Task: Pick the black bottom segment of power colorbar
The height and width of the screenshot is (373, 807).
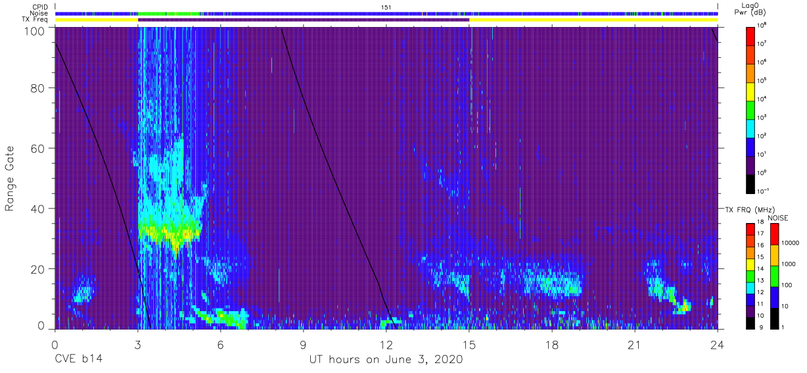Action: tap(751, 183)
